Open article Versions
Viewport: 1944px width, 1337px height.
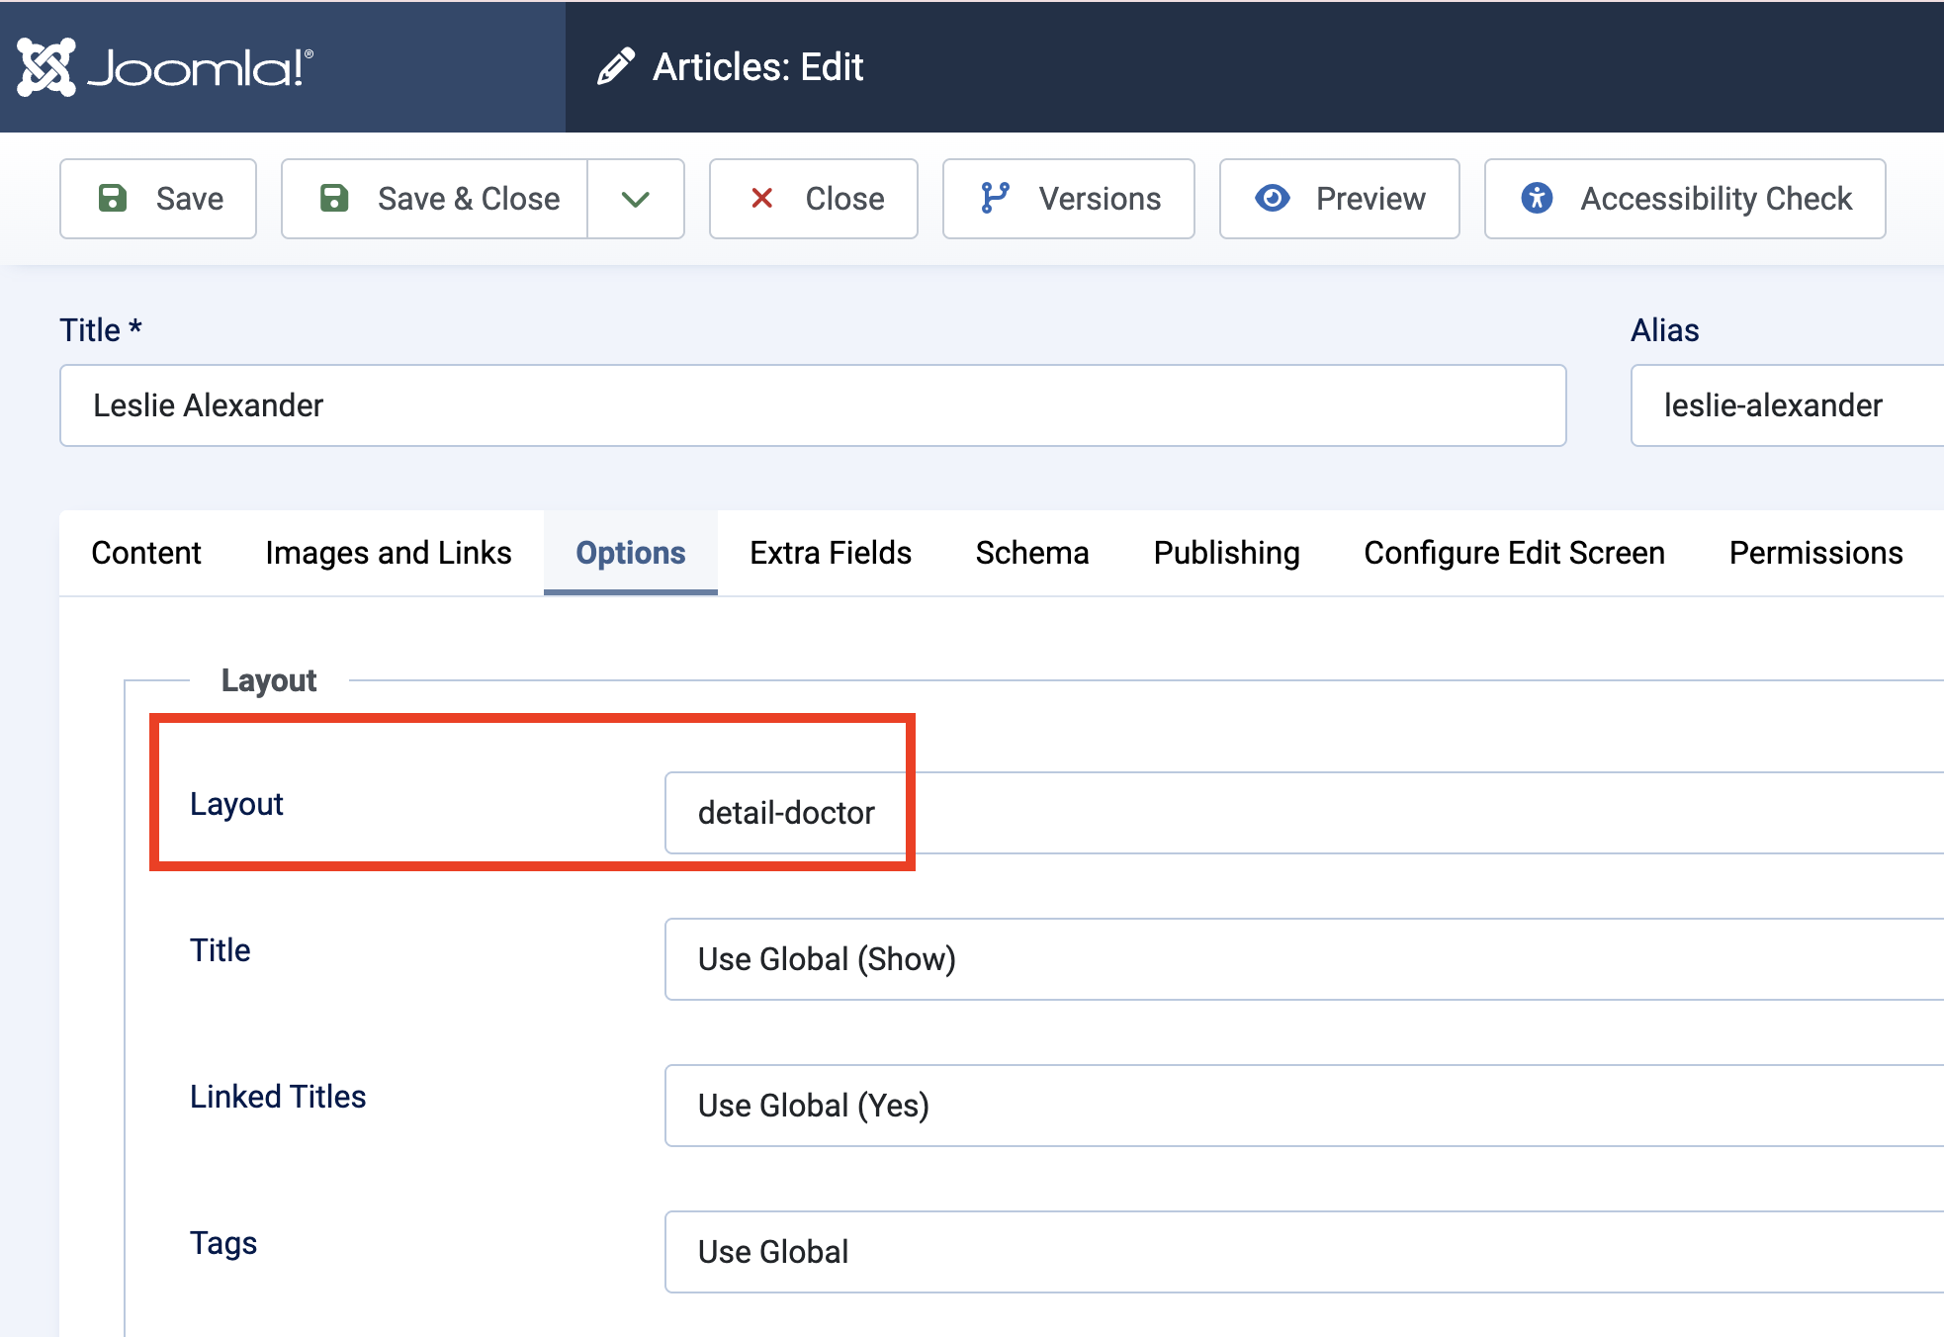[x=1068, y=199]
